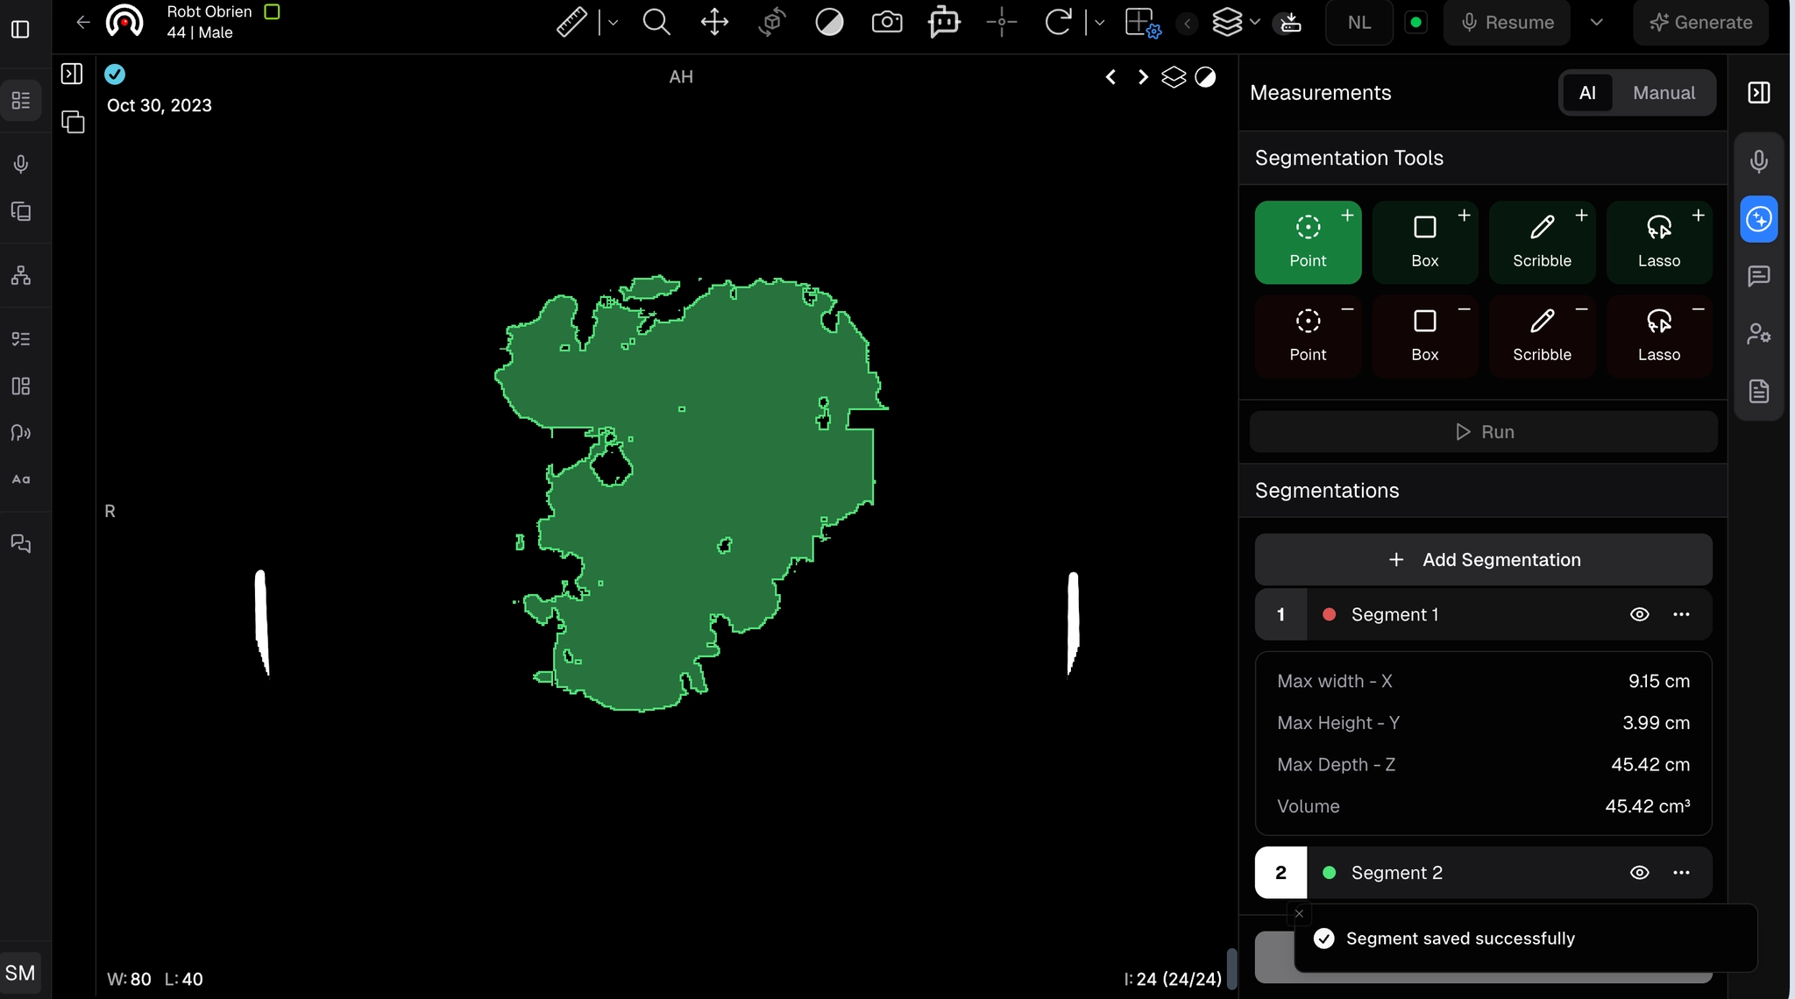Image resolution: width=1795 pixels, height=999 pixels.
Task: Click the download to tray icon
Action: pyautogui.click(x=1290, y=23)
